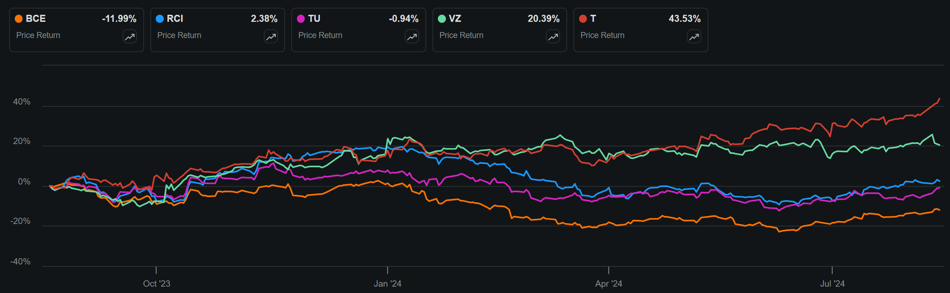Click the -0.94% return value
Image resolution: width=950 pixels, height=293 pixels.
pos(404,19)
